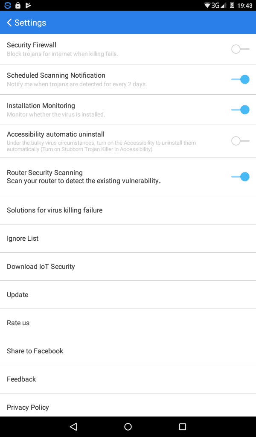256x437 pixels.
Task: Open the Privacy Policy item
Action: [128, 405]
